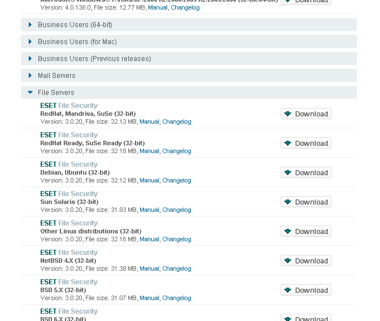The height and width of the screenshot is (321, 380).
Task: Expand Business Users (Previous releases) section
Action: (x=189, y=58)
